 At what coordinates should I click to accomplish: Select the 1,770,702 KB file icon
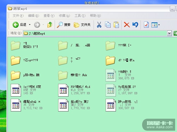63,105
